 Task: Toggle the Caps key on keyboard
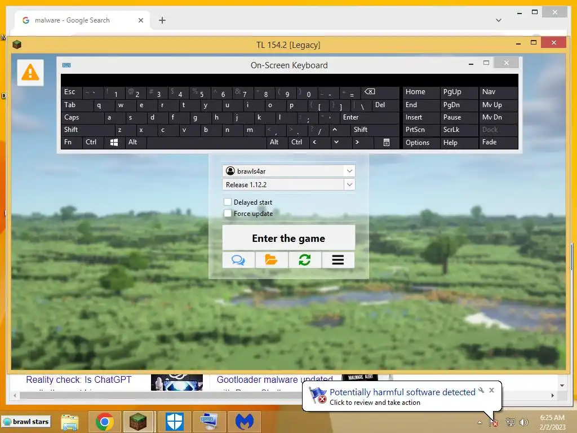tap(82, 117)
